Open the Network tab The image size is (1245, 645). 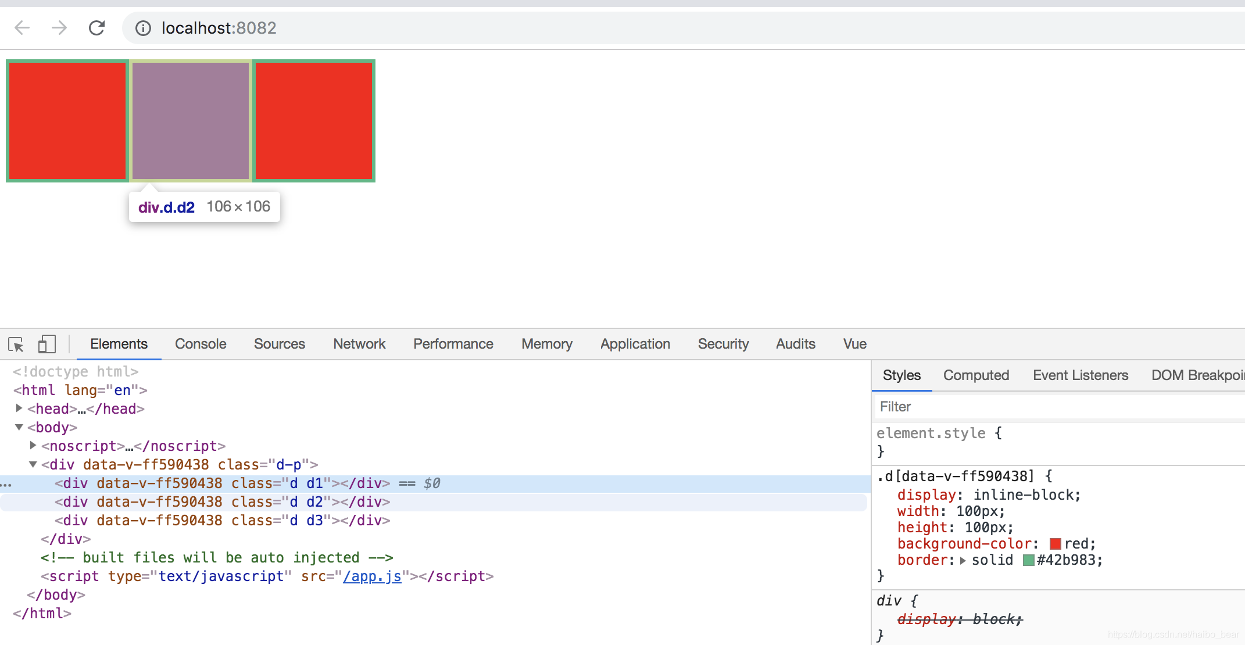[x=359, y=344]
